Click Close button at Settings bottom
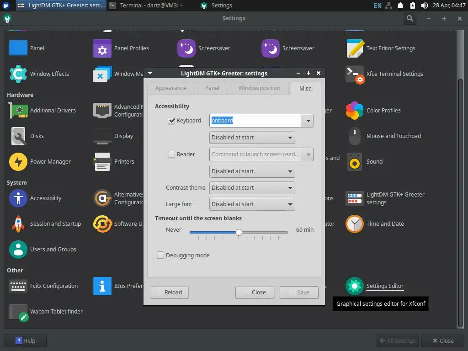Viewport: 468px width, 351px height. coord(443,341)
